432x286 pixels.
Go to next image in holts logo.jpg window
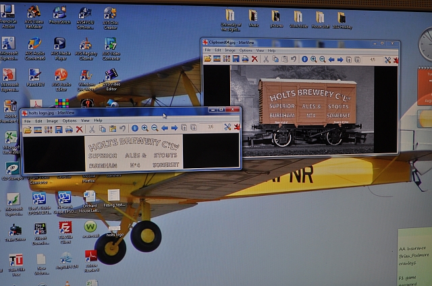174,128
